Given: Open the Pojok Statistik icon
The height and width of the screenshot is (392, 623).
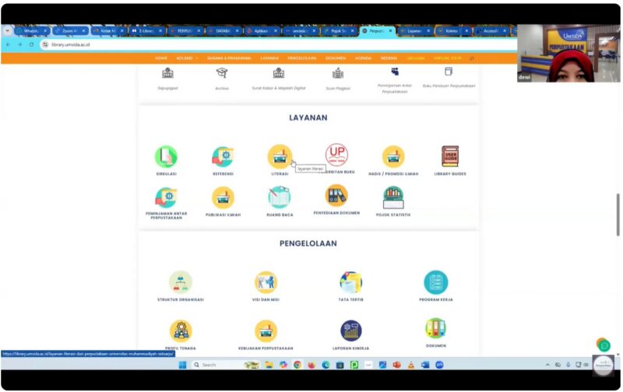Looking at the screenshot, I should pos(393,197).
